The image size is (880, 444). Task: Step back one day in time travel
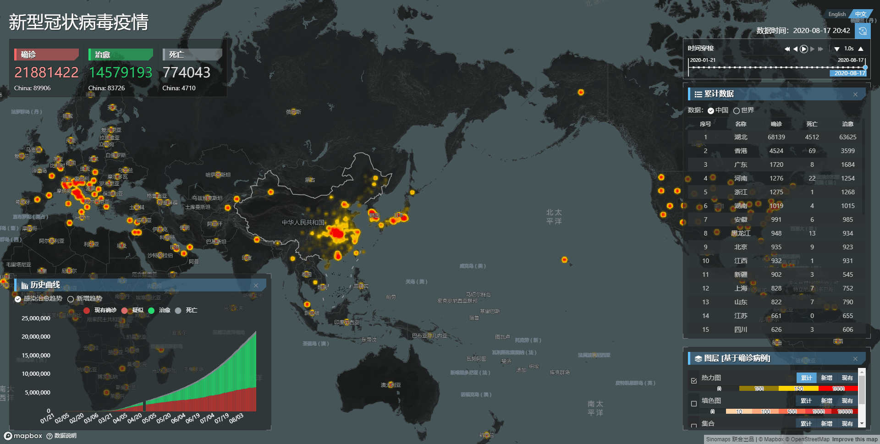point(795,49)
